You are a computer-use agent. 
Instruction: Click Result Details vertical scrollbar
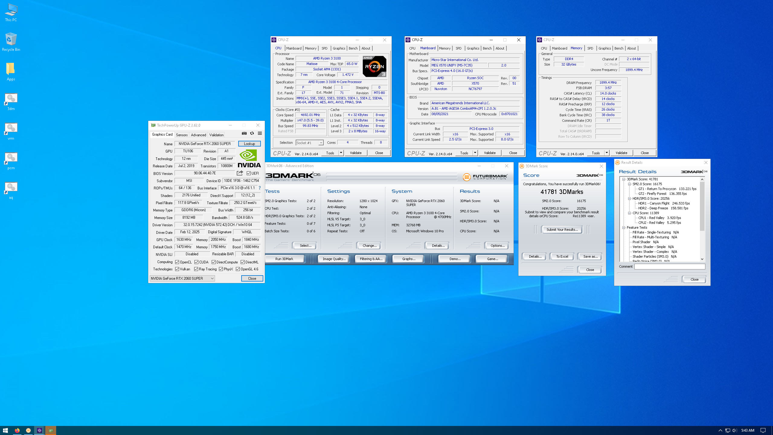pos(702,207)
